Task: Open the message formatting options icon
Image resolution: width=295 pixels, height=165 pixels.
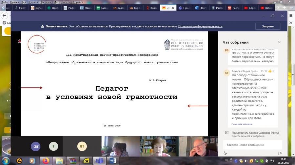Action: click(226, 153)
